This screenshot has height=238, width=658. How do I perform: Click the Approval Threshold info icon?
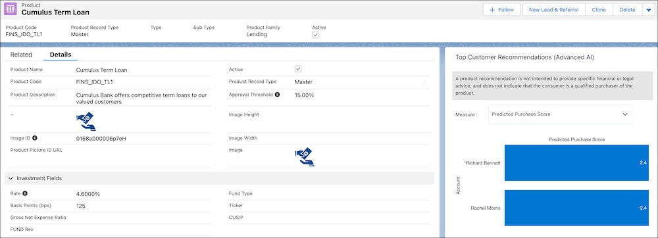[278, 95]
